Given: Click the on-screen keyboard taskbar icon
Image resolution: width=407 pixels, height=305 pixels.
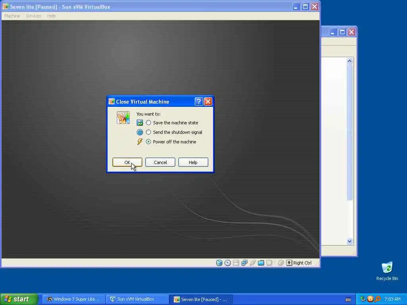Looking at the screenshot, I should tap(348, 299).
